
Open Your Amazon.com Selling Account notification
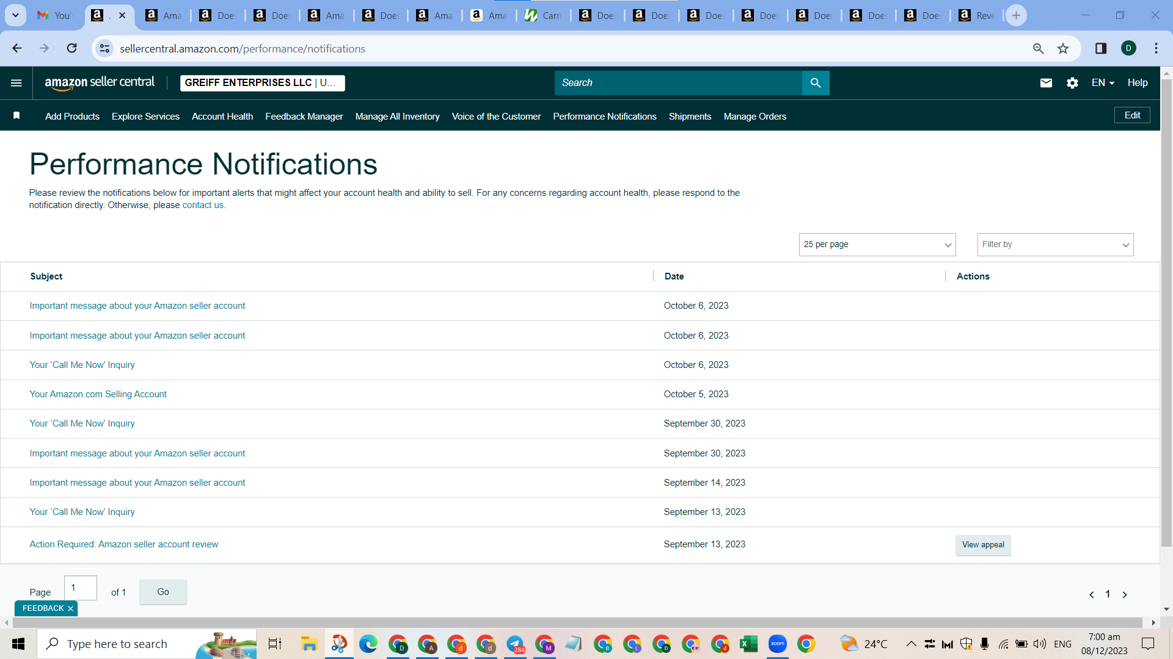[x=98, y=394]
